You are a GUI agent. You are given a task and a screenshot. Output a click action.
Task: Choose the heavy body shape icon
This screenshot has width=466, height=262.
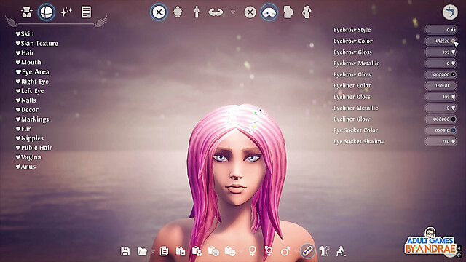coord(178,12)
